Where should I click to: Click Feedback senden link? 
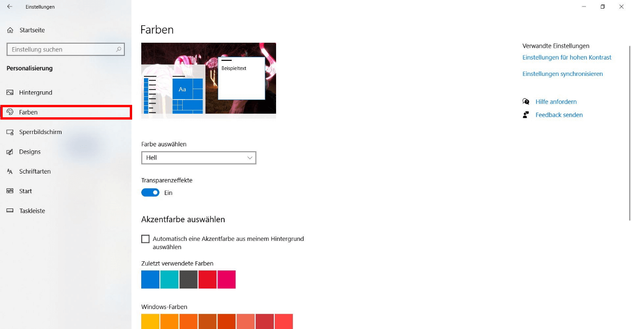559,115
